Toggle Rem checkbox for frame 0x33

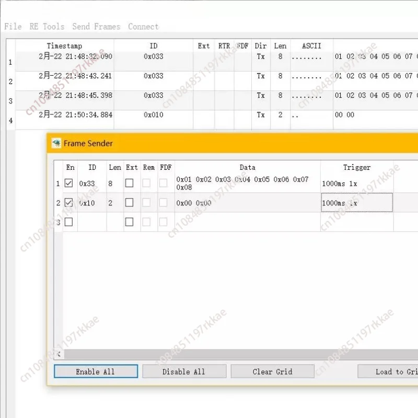click(146, 183)
